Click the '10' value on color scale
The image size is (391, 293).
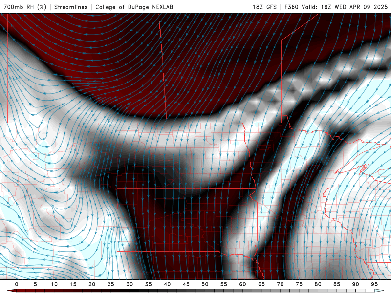pyautogui.click(x=54, y=284)
